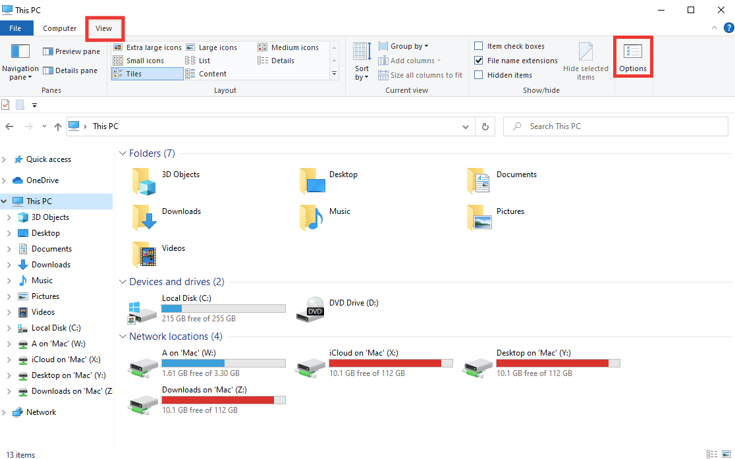Click the Add columns button
Viewport: 735px width, 459px height.
(x=409, y=61)
